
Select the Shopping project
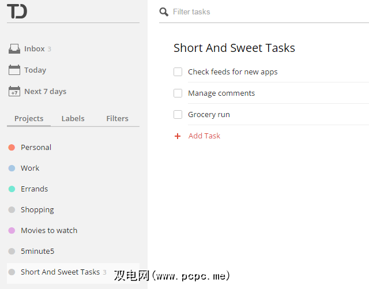tap(37, 210)
